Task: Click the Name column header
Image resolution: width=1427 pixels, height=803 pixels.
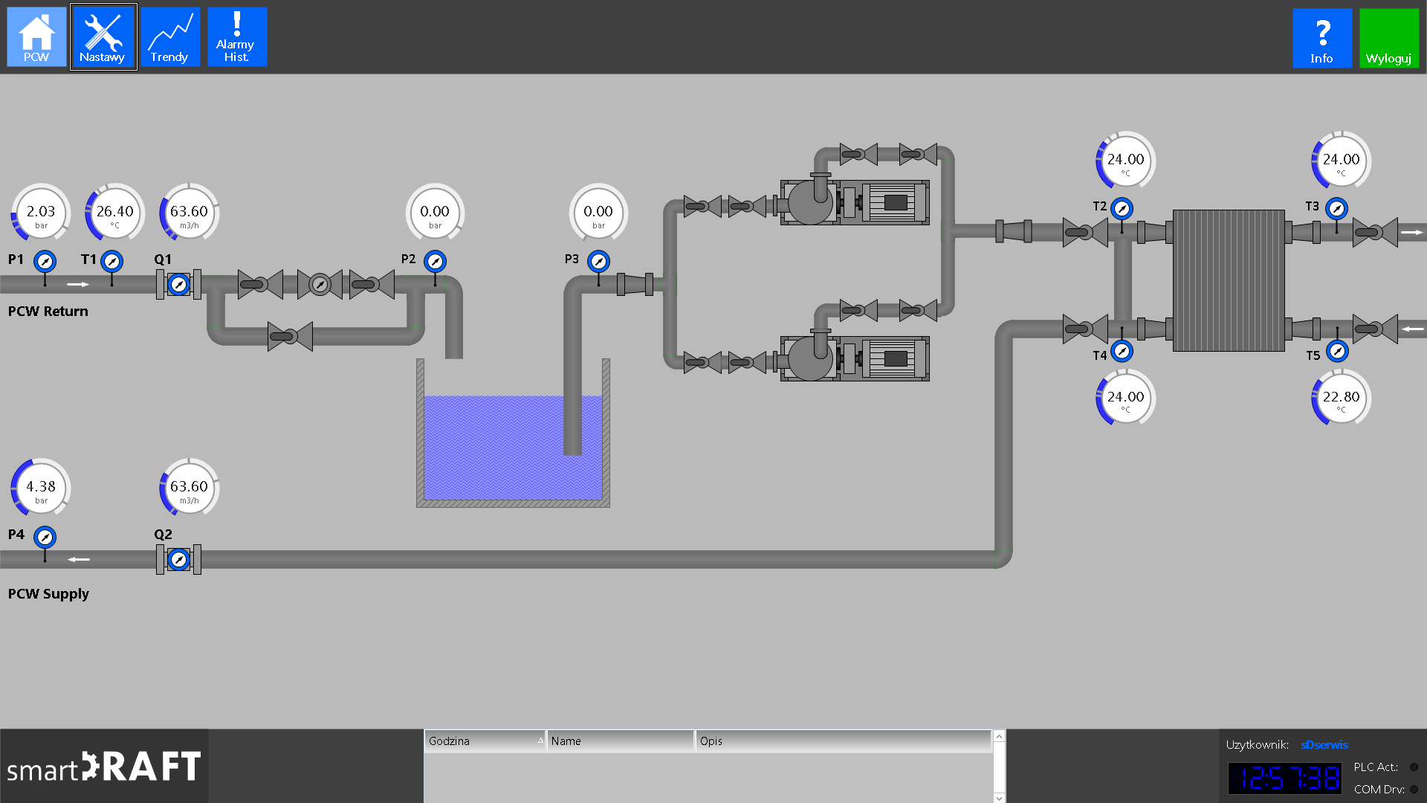Action: (621, 741)
